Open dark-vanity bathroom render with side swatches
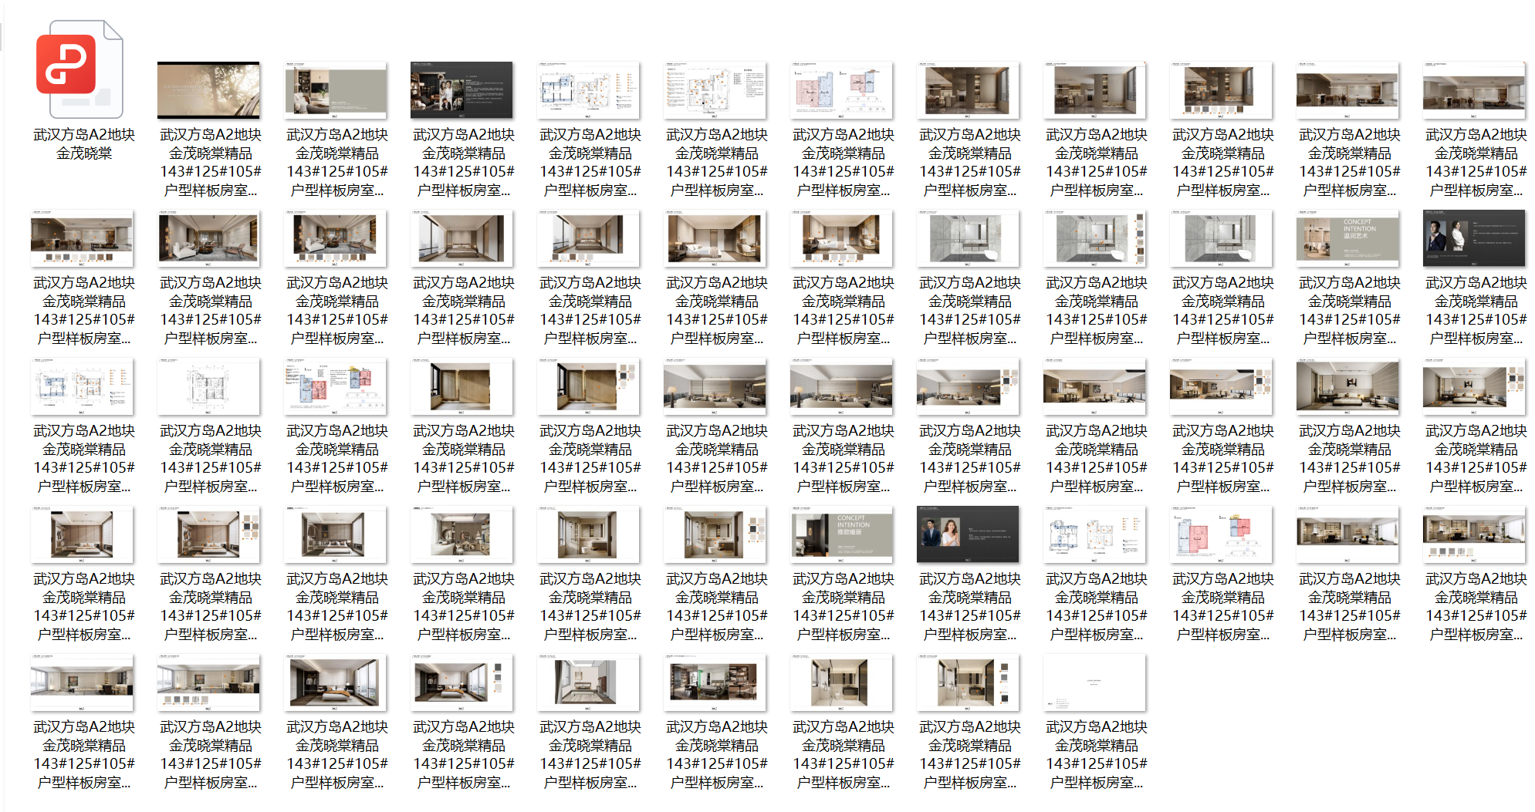 point(968,682)
